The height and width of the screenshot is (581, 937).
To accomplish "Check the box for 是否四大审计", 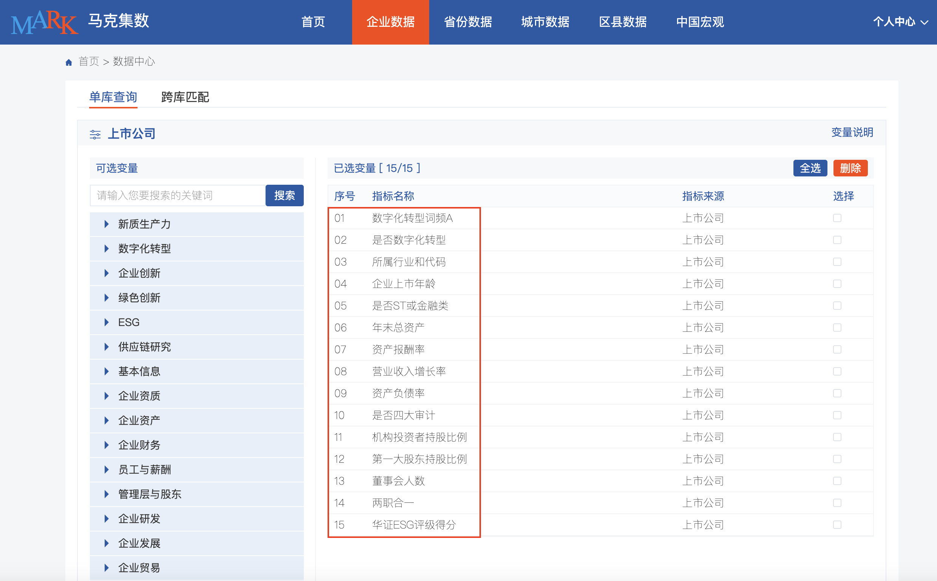I will point(837,415).
